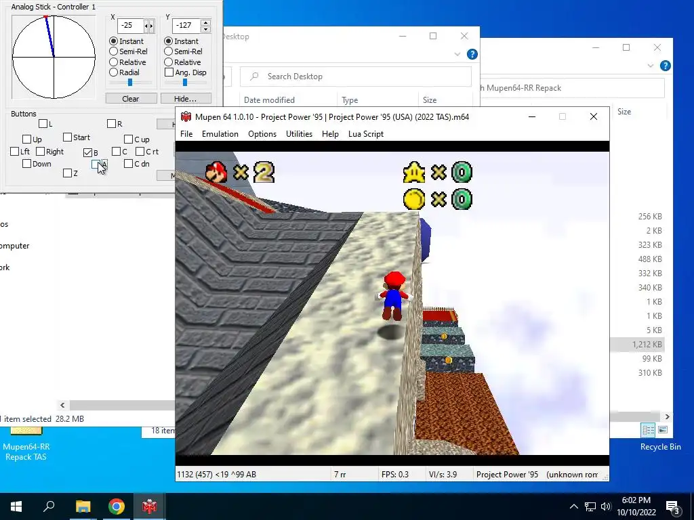Open the File menu in Mupen 64
Image resolution: width=694 pixels, height=520 pixels.
tap(186, 134)
